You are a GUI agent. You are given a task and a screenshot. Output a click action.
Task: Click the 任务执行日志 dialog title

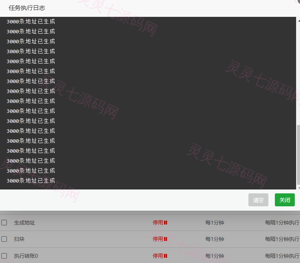coord(27,8)
